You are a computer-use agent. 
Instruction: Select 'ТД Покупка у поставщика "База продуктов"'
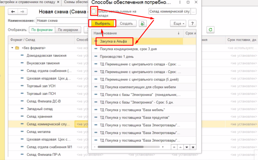pos(144,118)
